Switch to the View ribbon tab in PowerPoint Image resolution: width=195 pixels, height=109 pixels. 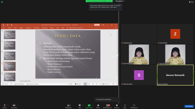[58, 28]
